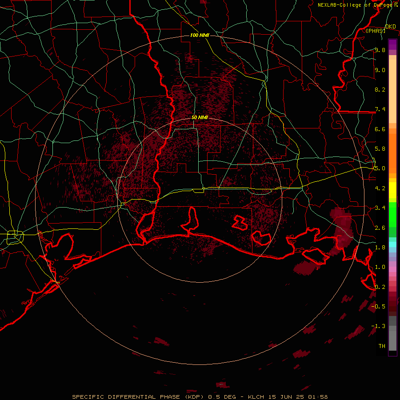Pick the orange band on the color bar

click(x=392, y=154)
